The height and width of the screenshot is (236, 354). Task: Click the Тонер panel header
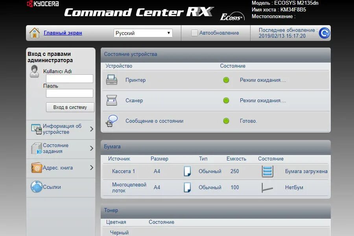point(216,210)
